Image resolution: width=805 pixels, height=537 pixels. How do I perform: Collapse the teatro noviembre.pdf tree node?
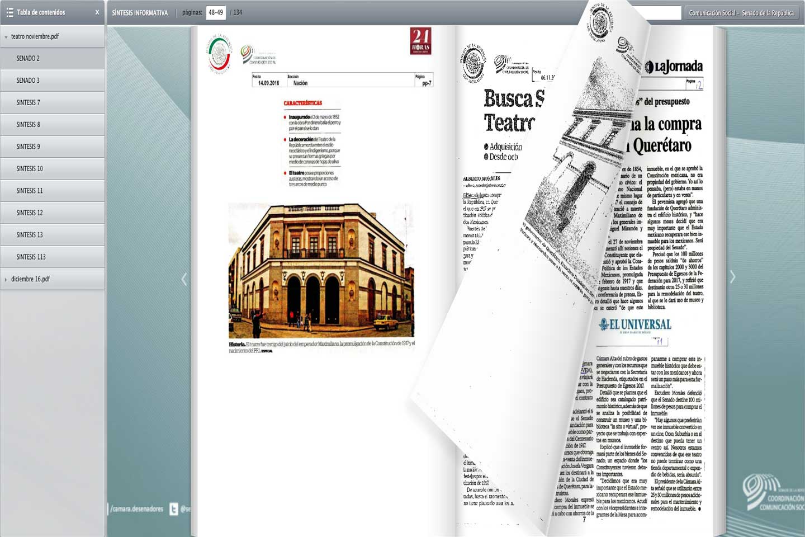6,37
